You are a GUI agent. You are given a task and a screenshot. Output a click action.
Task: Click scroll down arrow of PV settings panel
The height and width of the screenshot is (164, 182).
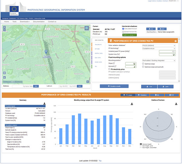[179, 81]
